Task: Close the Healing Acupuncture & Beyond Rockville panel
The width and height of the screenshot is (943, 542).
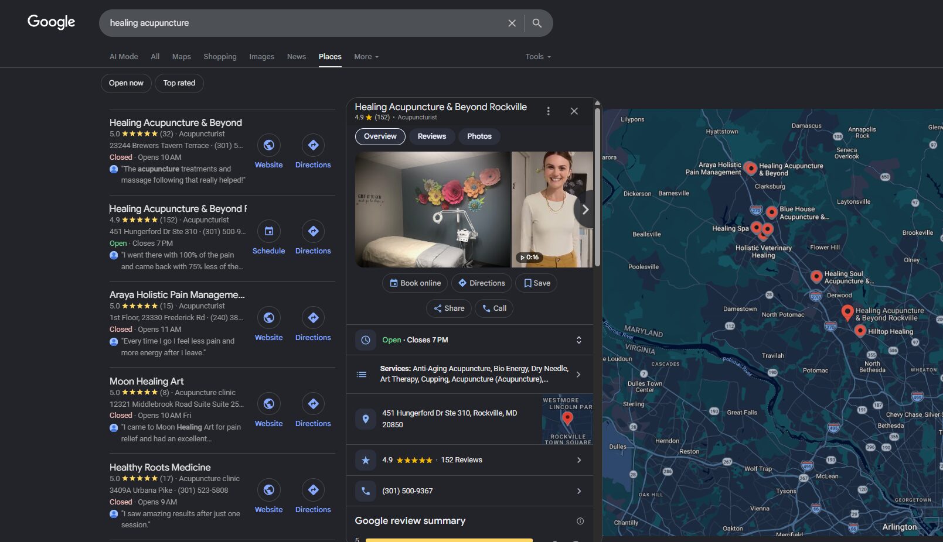Action: click(x=574, y=111)
